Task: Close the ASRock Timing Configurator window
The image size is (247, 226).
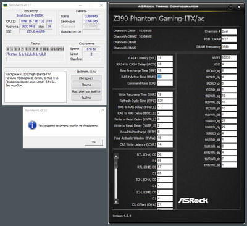Action: pos(239,7)
